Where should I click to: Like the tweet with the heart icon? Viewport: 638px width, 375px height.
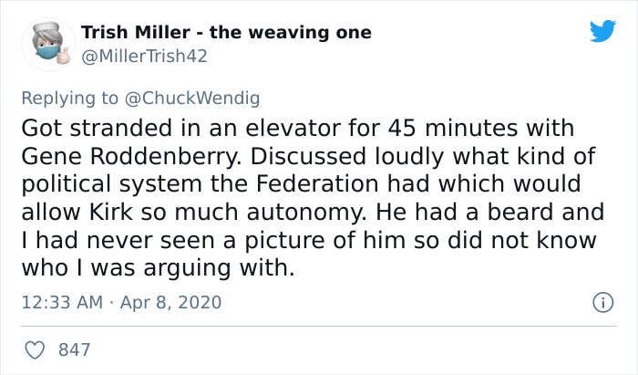coord(35,350)
